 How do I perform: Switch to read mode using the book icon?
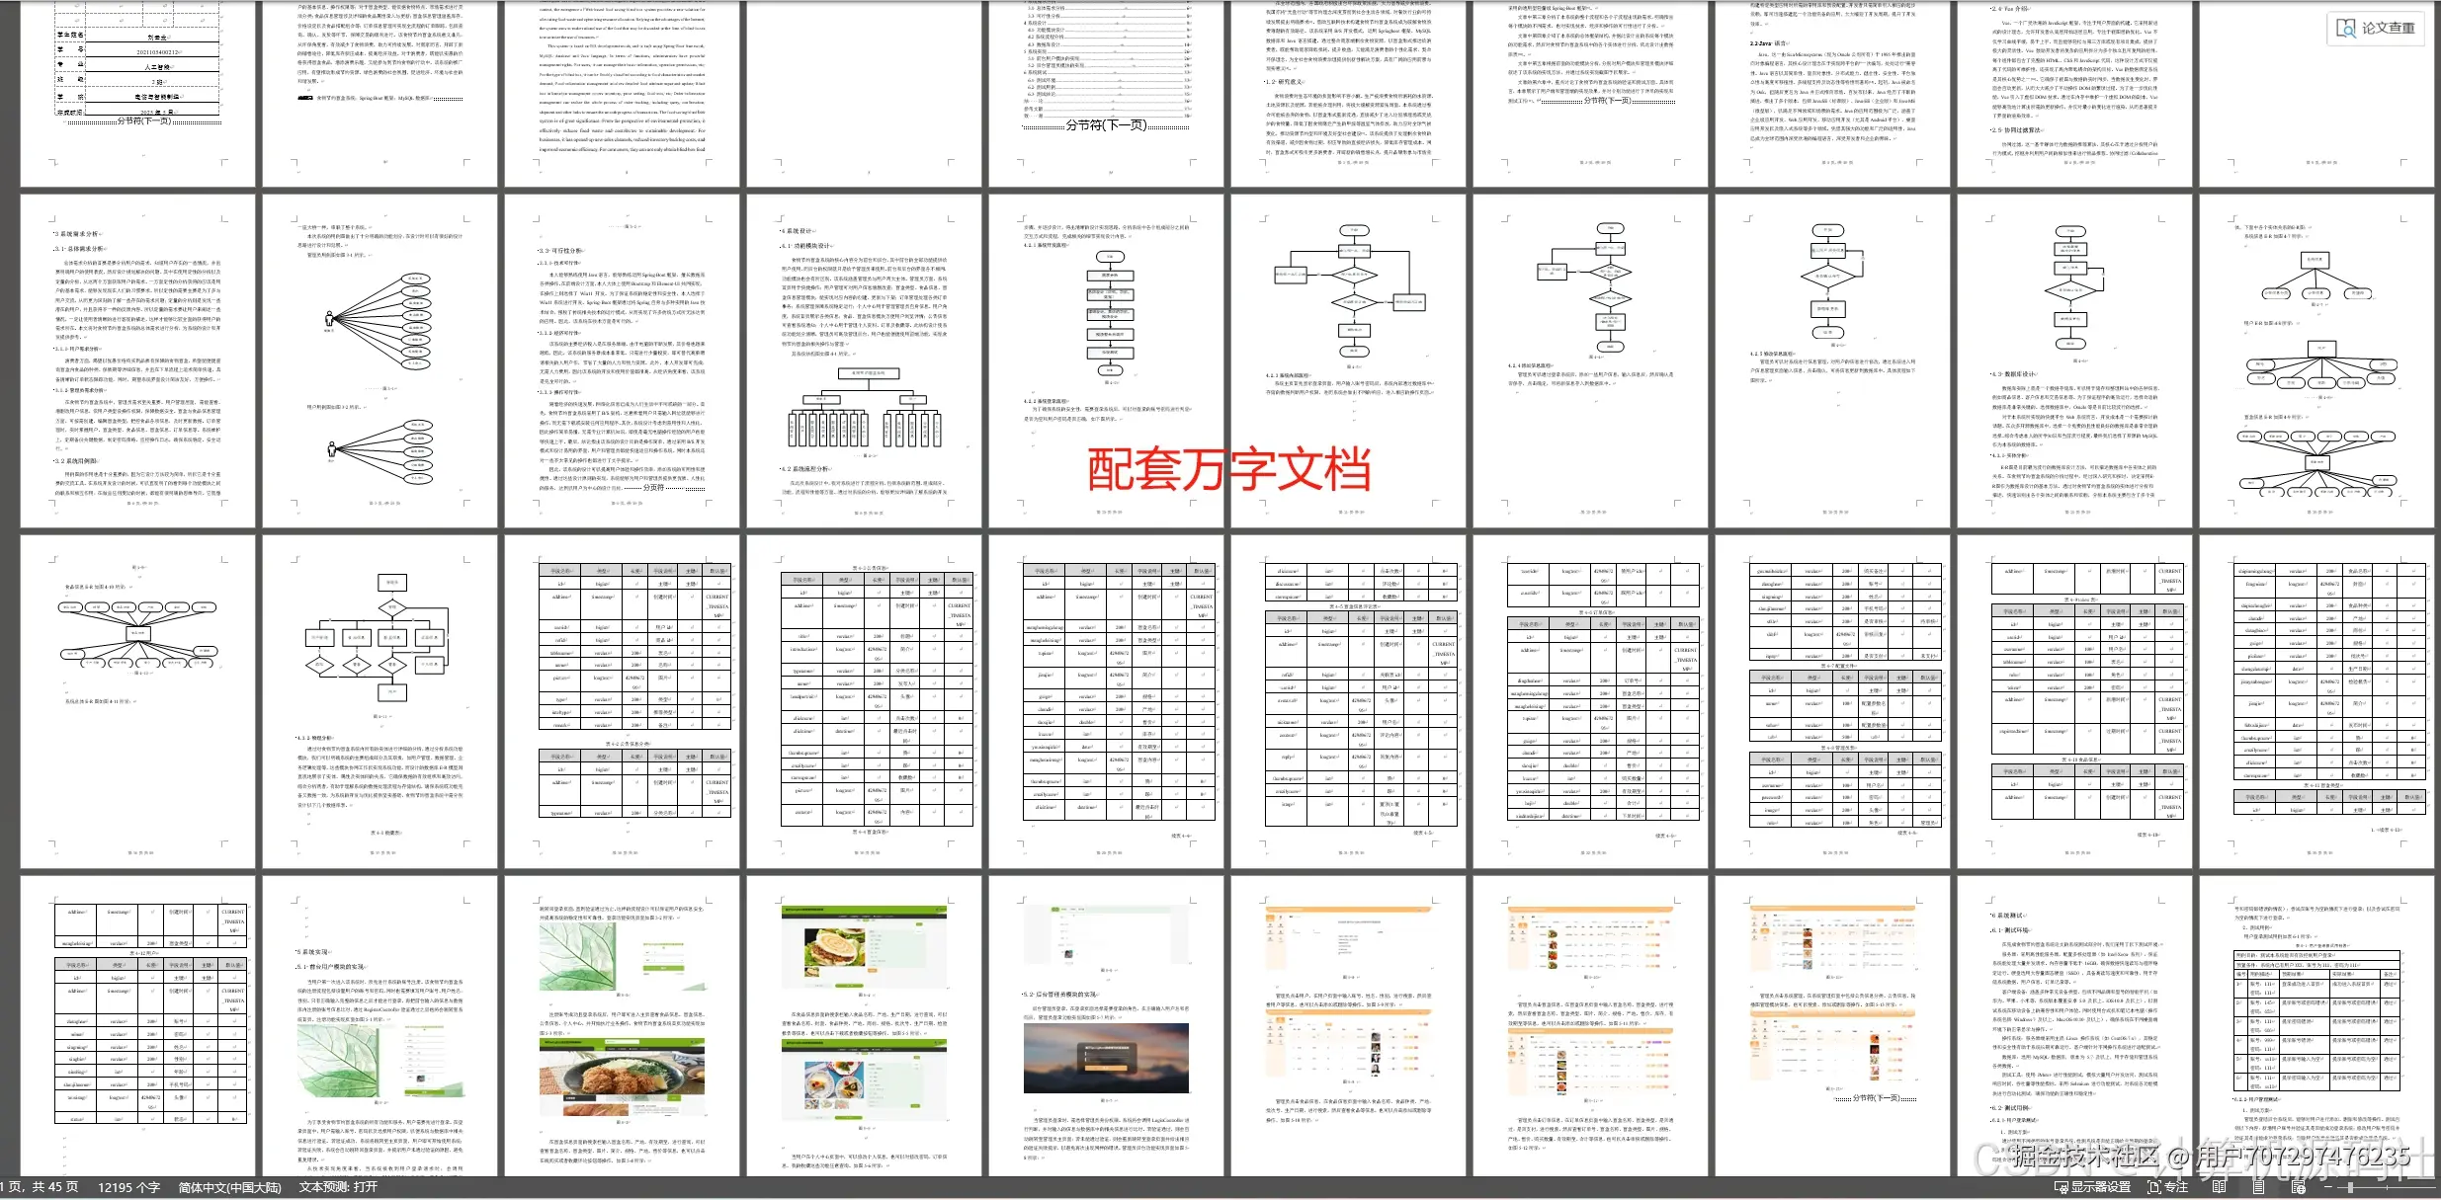point(2220,1187)
